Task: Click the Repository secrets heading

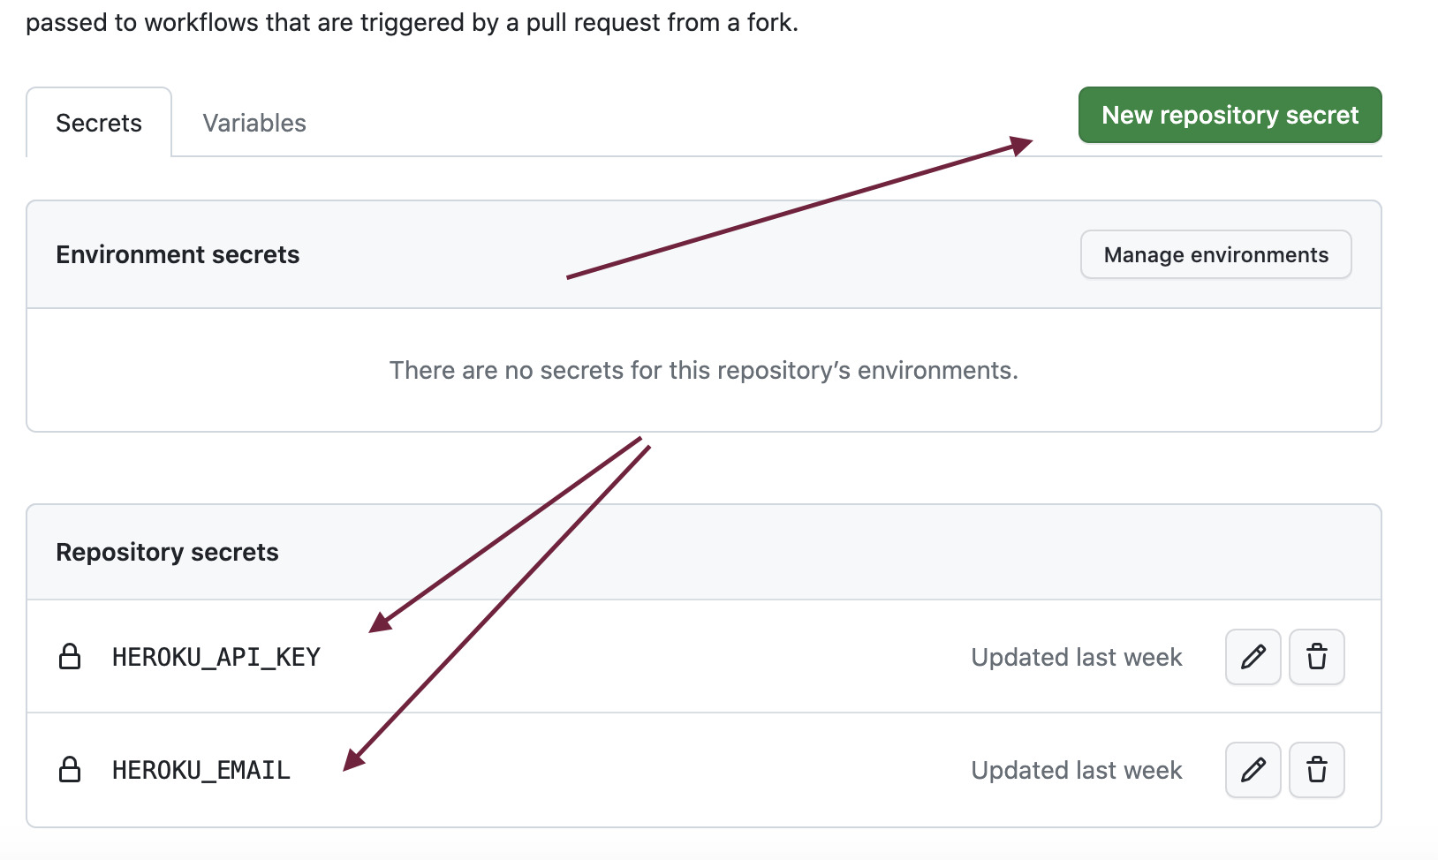Action: (x=167, y=552)
